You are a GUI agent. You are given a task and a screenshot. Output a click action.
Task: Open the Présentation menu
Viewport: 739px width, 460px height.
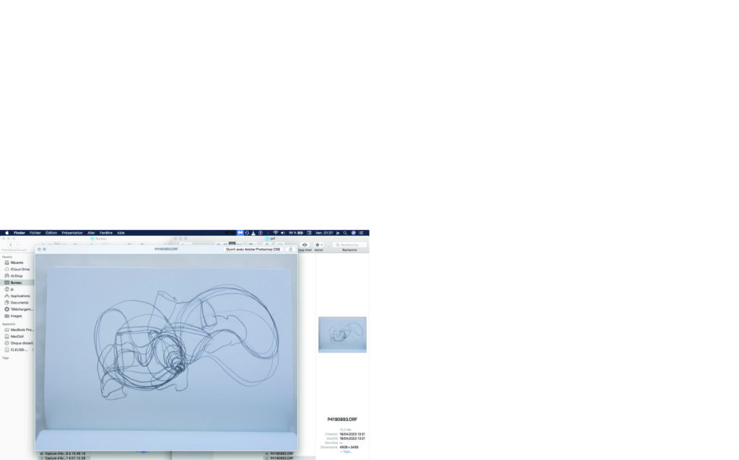point(72,233)
